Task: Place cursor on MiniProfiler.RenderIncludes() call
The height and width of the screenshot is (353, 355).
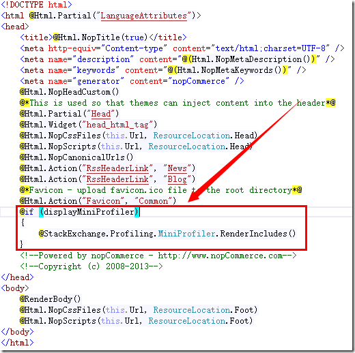Action: [x=227, y=234]
